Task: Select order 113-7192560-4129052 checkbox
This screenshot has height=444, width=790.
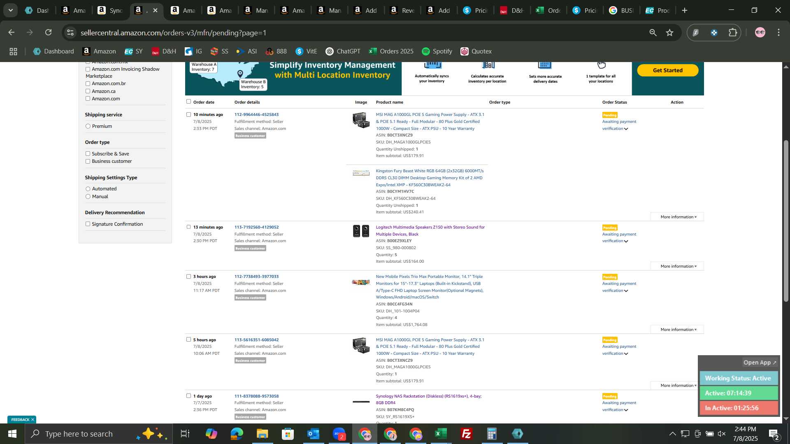Action: click(x=188, y=227)
